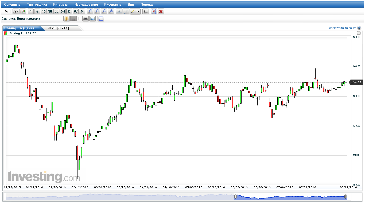
Task: Switch to candlestick chart type
Action: 23,11
